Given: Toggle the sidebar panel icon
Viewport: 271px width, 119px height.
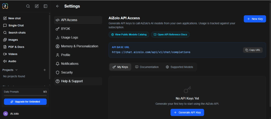Looking at the screenshot, I should [46, 6].
